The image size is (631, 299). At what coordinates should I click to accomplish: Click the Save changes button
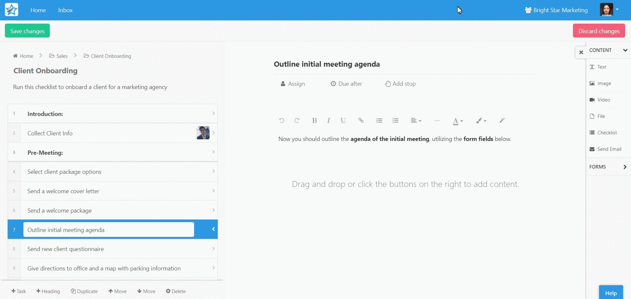point(27,31)
